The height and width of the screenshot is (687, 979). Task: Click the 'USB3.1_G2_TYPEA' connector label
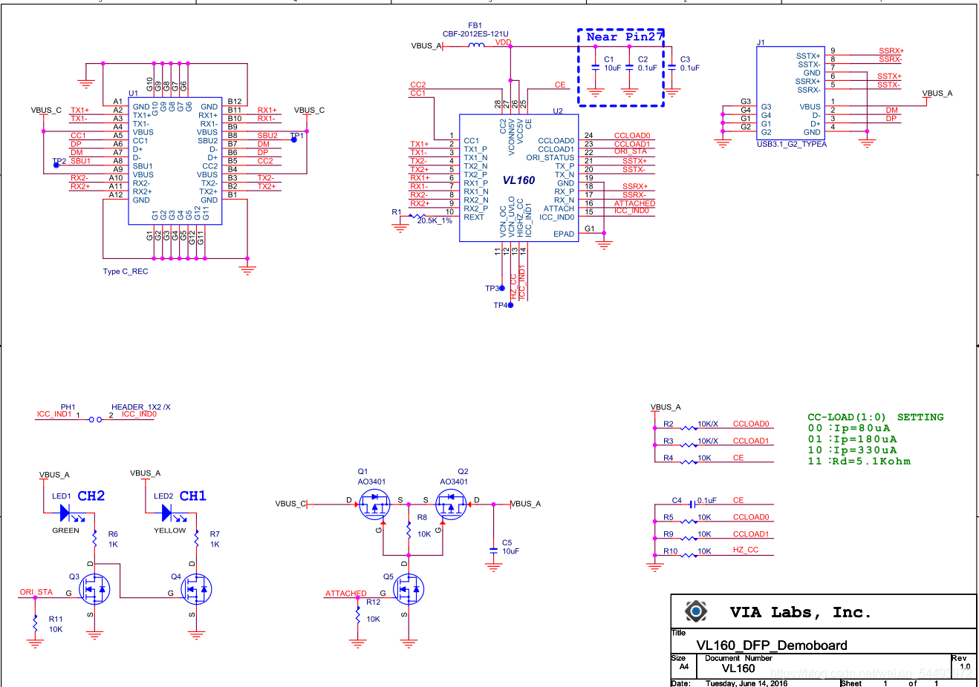click(x=792, y=144)
